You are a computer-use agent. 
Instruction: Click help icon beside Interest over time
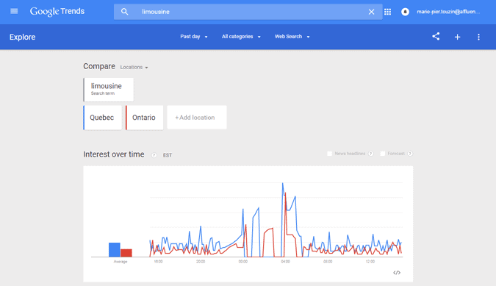154,155
